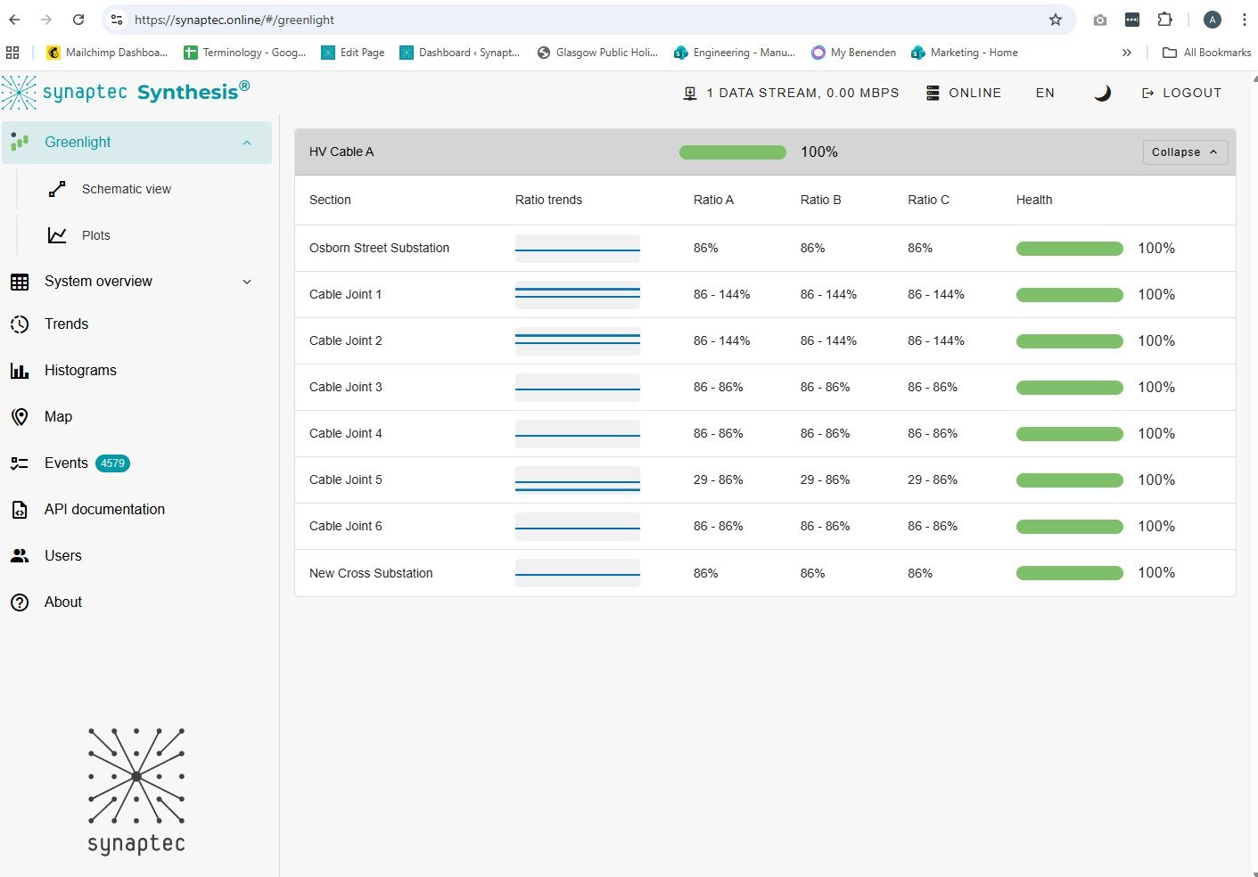Open the Mailchimp Dashboard bookmark
This screenshot has width=1258, height=877.
click(107, 53)
